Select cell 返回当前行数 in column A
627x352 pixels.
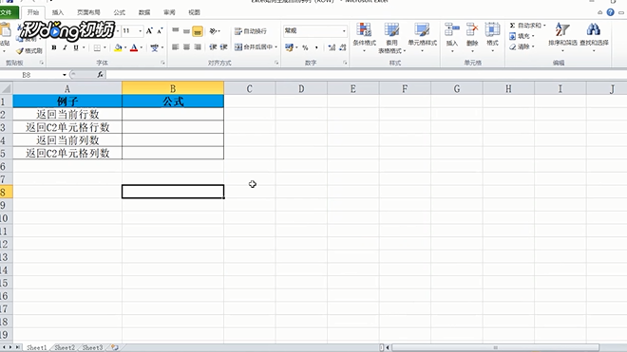[x=67, y=114]
